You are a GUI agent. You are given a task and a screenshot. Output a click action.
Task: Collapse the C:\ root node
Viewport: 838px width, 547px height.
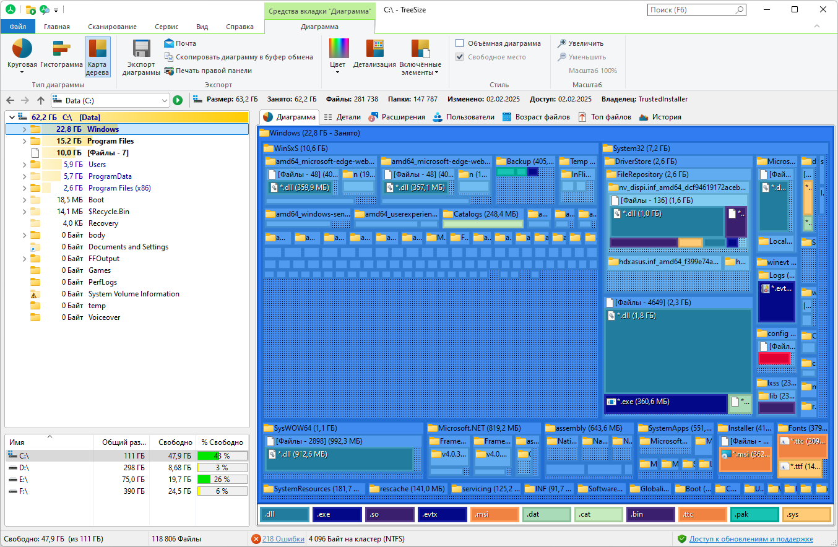tap(12, 118)
